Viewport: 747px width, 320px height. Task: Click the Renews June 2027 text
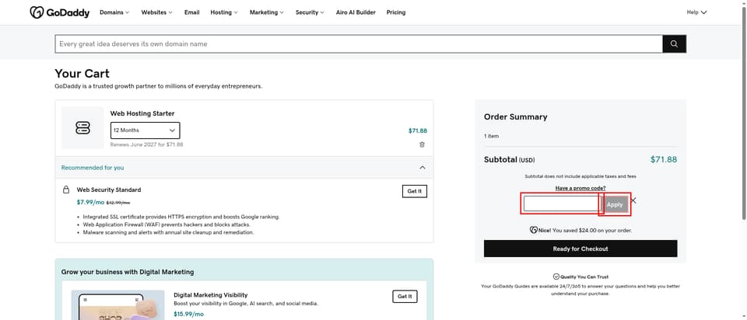[x=147, y=144]
